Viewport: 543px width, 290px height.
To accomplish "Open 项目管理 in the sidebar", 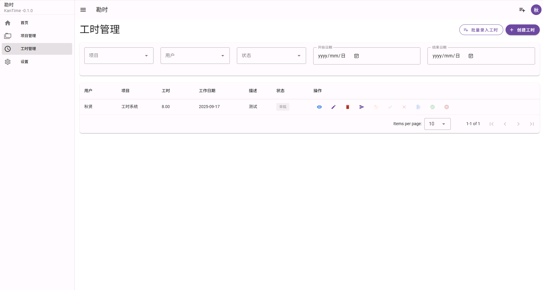I will 28,36.
